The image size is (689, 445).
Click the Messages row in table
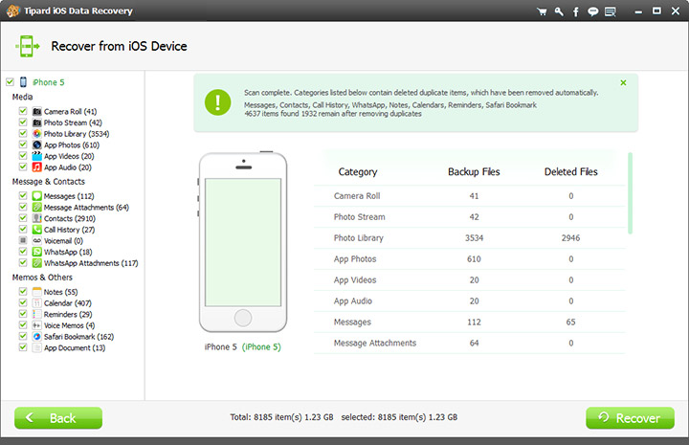click(469, 322)
